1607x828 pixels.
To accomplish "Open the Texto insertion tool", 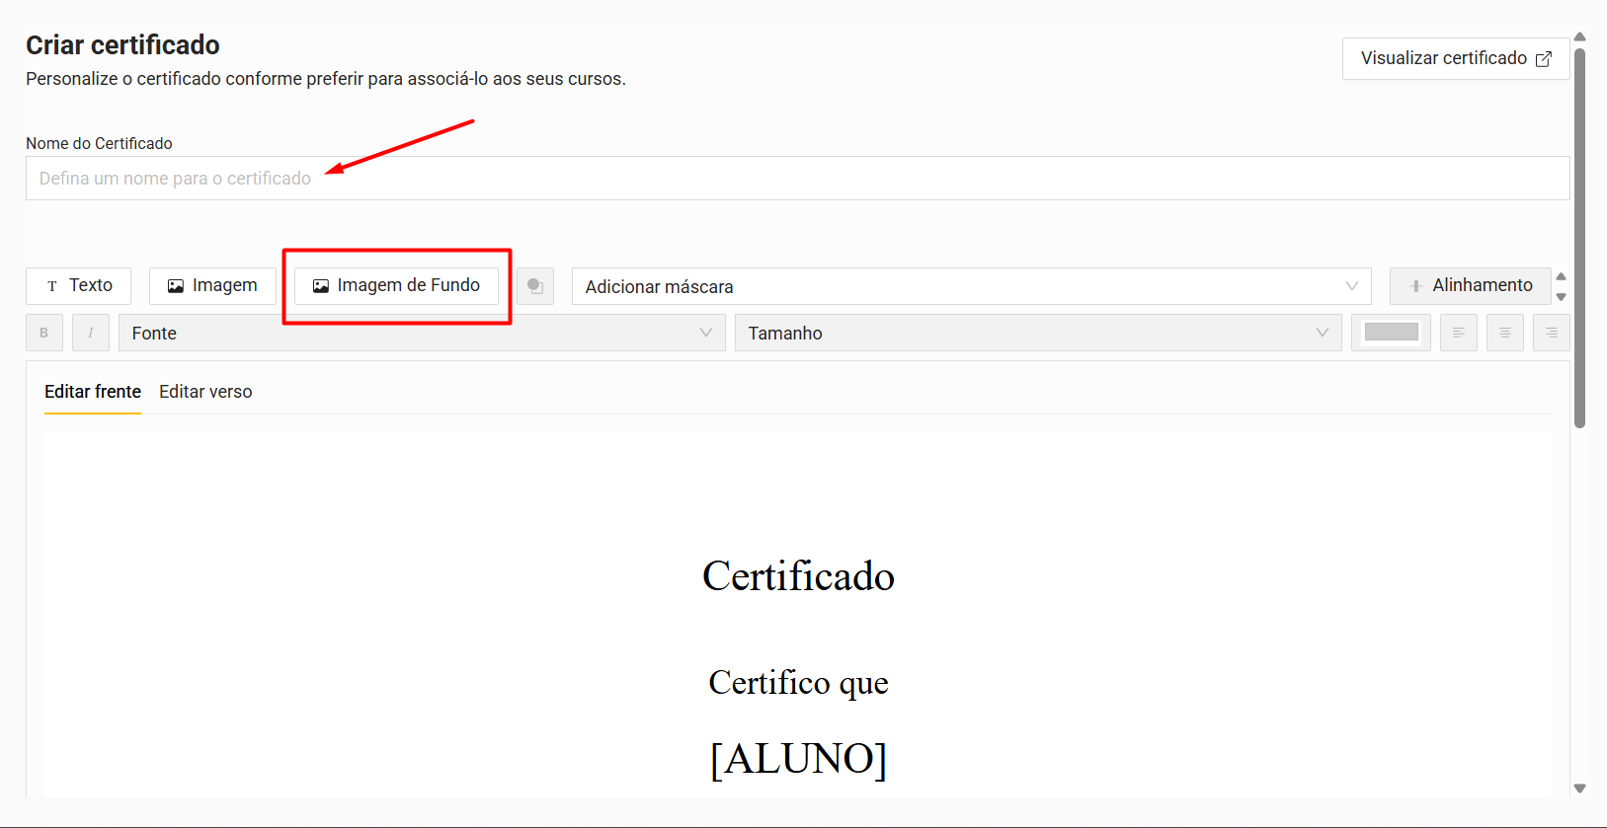I will [x=78, y=285].
